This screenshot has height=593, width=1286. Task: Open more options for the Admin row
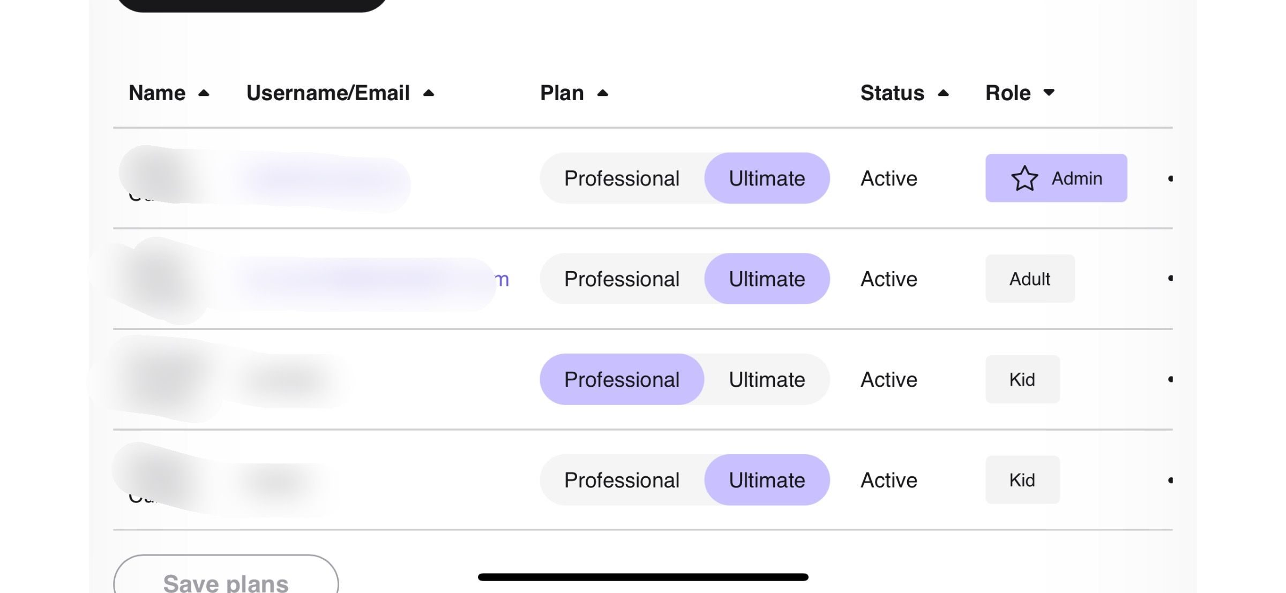pyautogui.click(x=1170, y=178)
